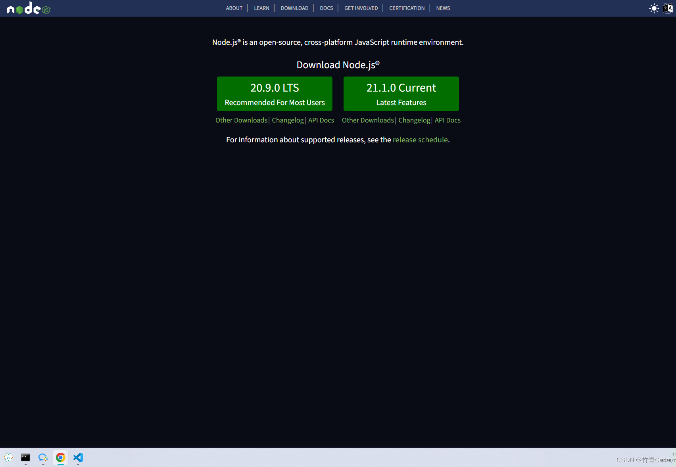Open the ABOUT menu item

coord(234,8)
